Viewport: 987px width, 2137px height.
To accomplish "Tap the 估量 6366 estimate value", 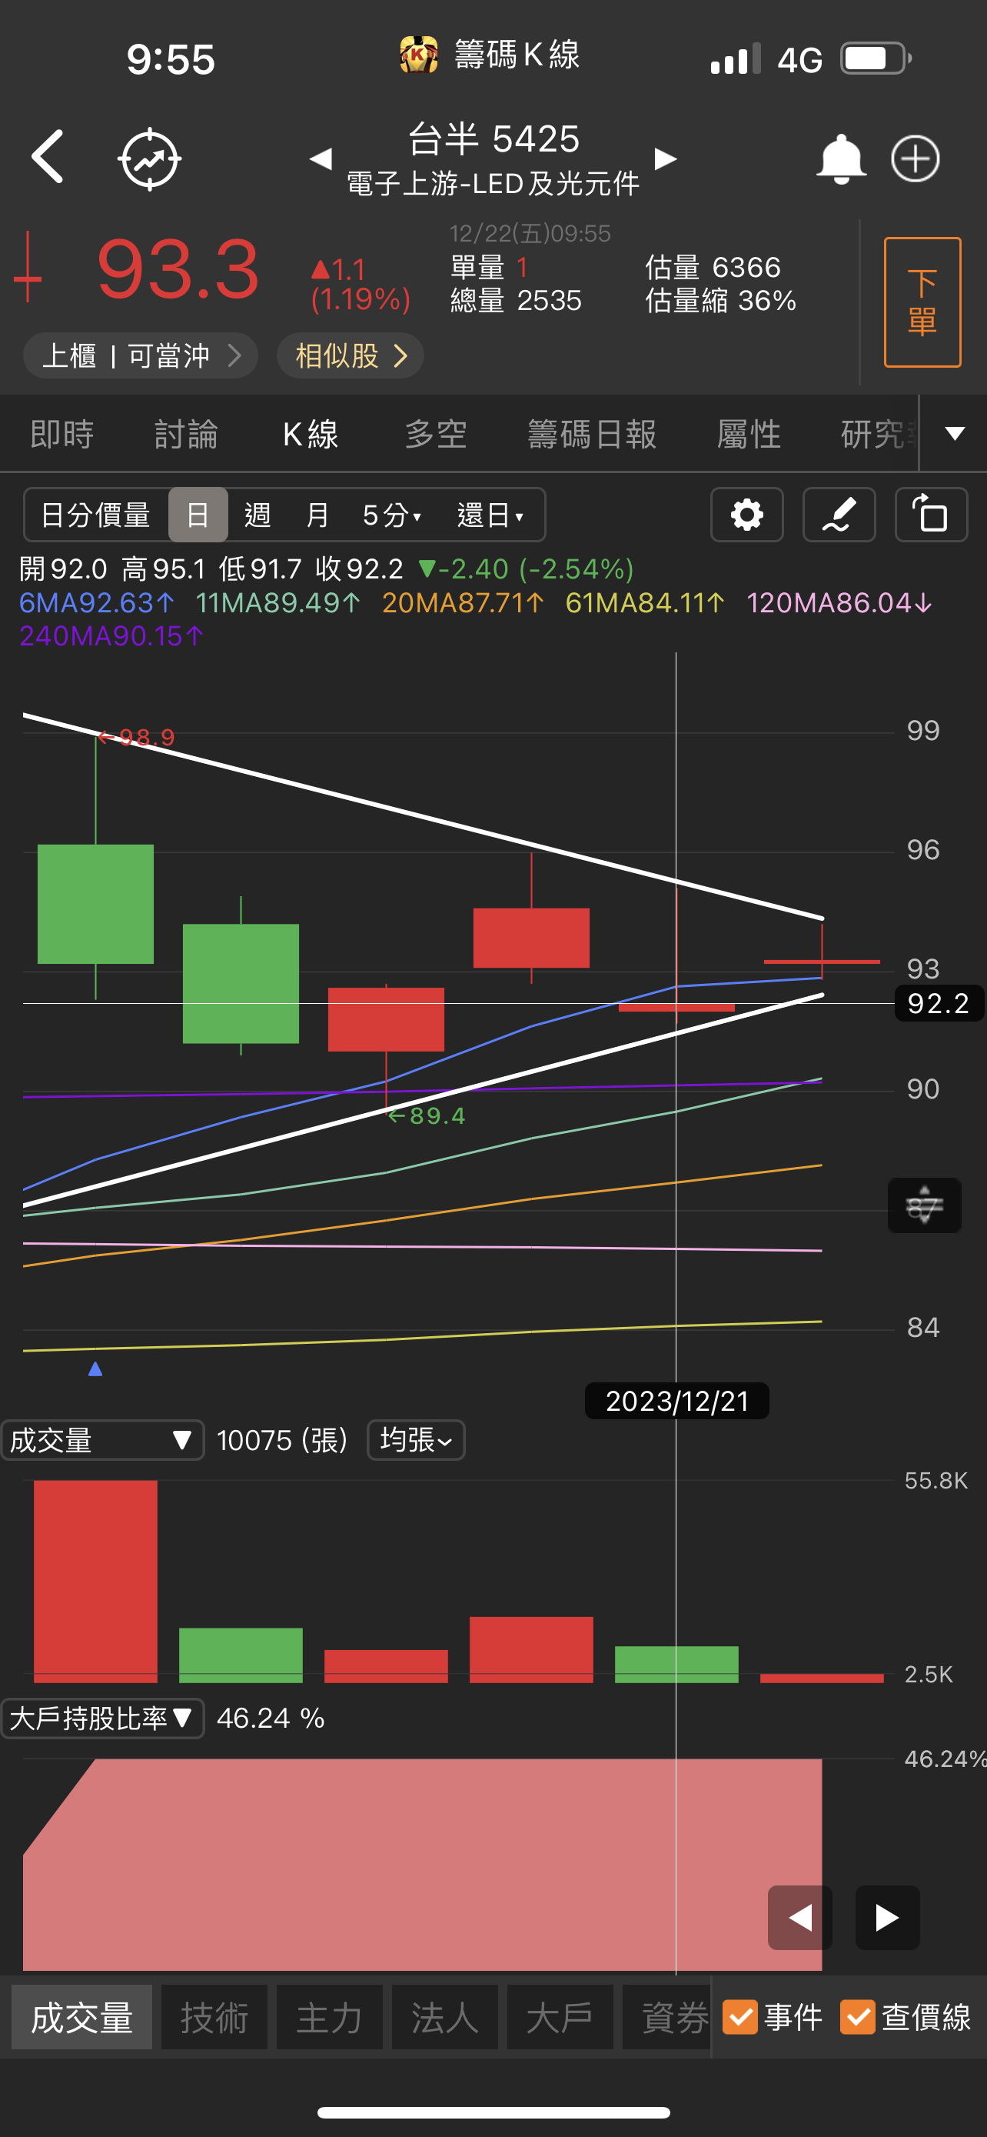I will pos(713,267).
